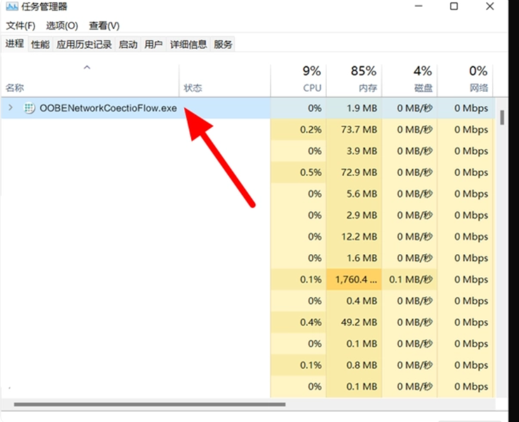Sort by the 名称 column header
The image size is (519, 422).
[90, 81]
